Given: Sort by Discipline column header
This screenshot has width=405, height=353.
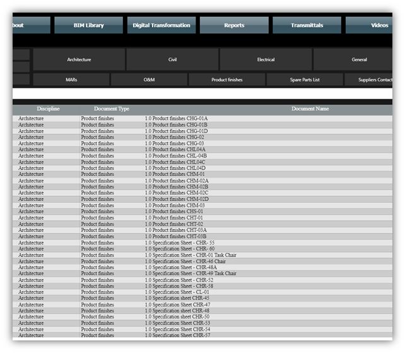Looking at the screenshot, I should (x=48, y=109).
